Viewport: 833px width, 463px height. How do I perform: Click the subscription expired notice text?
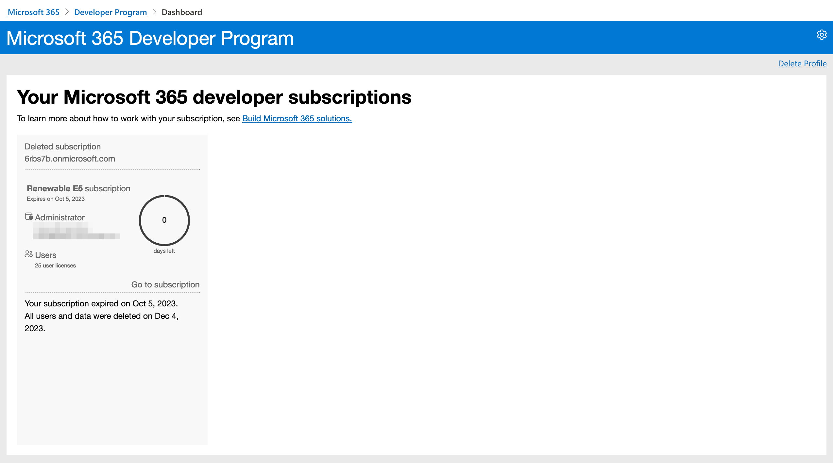pyautogui.click(x=102, y=316)
